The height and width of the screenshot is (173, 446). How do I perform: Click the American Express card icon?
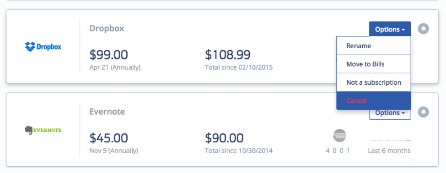[x=339, y=135]
